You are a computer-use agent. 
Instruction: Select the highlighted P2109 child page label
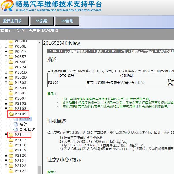coord(26,119)
